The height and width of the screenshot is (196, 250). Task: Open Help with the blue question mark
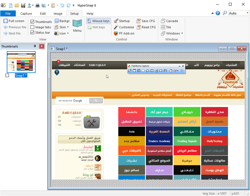pos(218,13)
